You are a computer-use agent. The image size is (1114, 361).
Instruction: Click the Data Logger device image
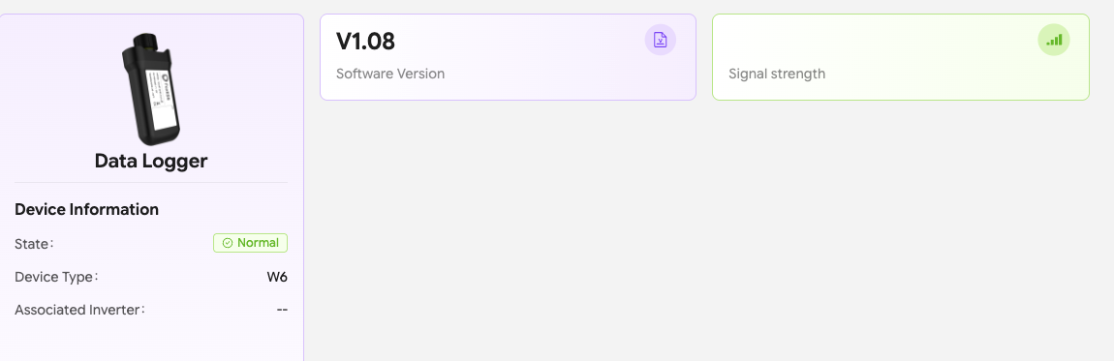click(150, 88)
